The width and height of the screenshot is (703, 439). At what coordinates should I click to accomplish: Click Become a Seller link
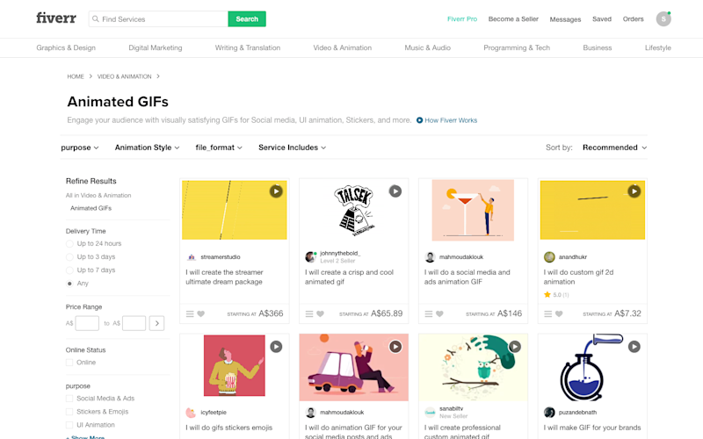513,18
